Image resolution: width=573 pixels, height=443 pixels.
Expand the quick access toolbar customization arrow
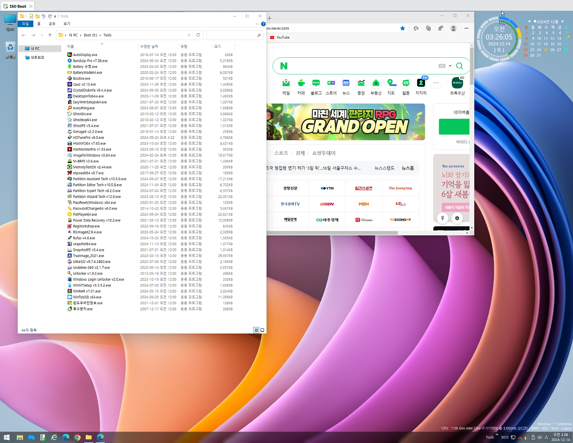click(54, 16)
